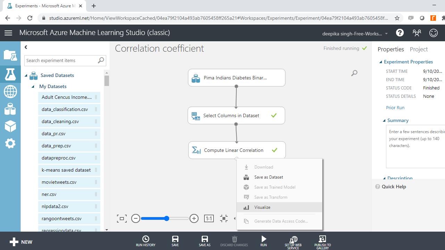Image resolution: width=445 pixels, height=250 pixels.
Task: Click the browser bookmark star icon
Action: (x=397, y=18)
